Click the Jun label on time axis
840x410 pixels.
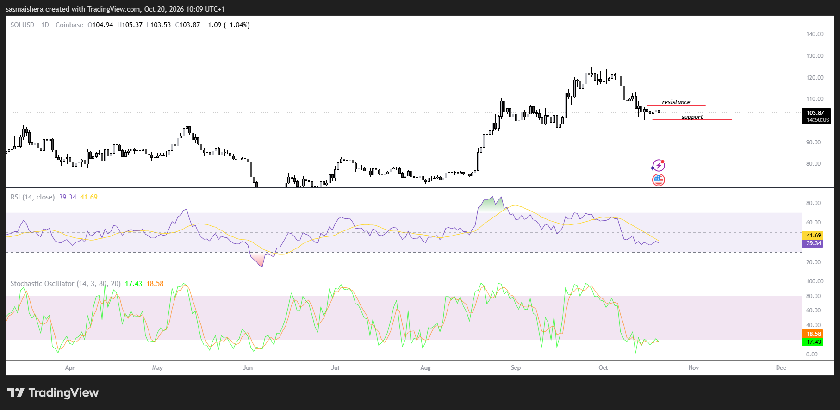(x=248, y=368)
